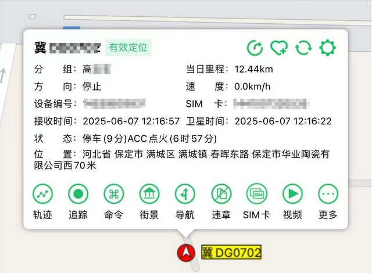The height and width of the screenshot is (273, 372).
Task: Play the vehicle 视频 video feed
Action: tap(292, 193)
